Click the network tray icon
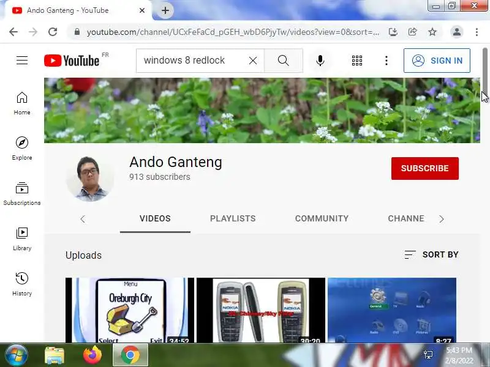490x367 pixels. pos(428,355)
